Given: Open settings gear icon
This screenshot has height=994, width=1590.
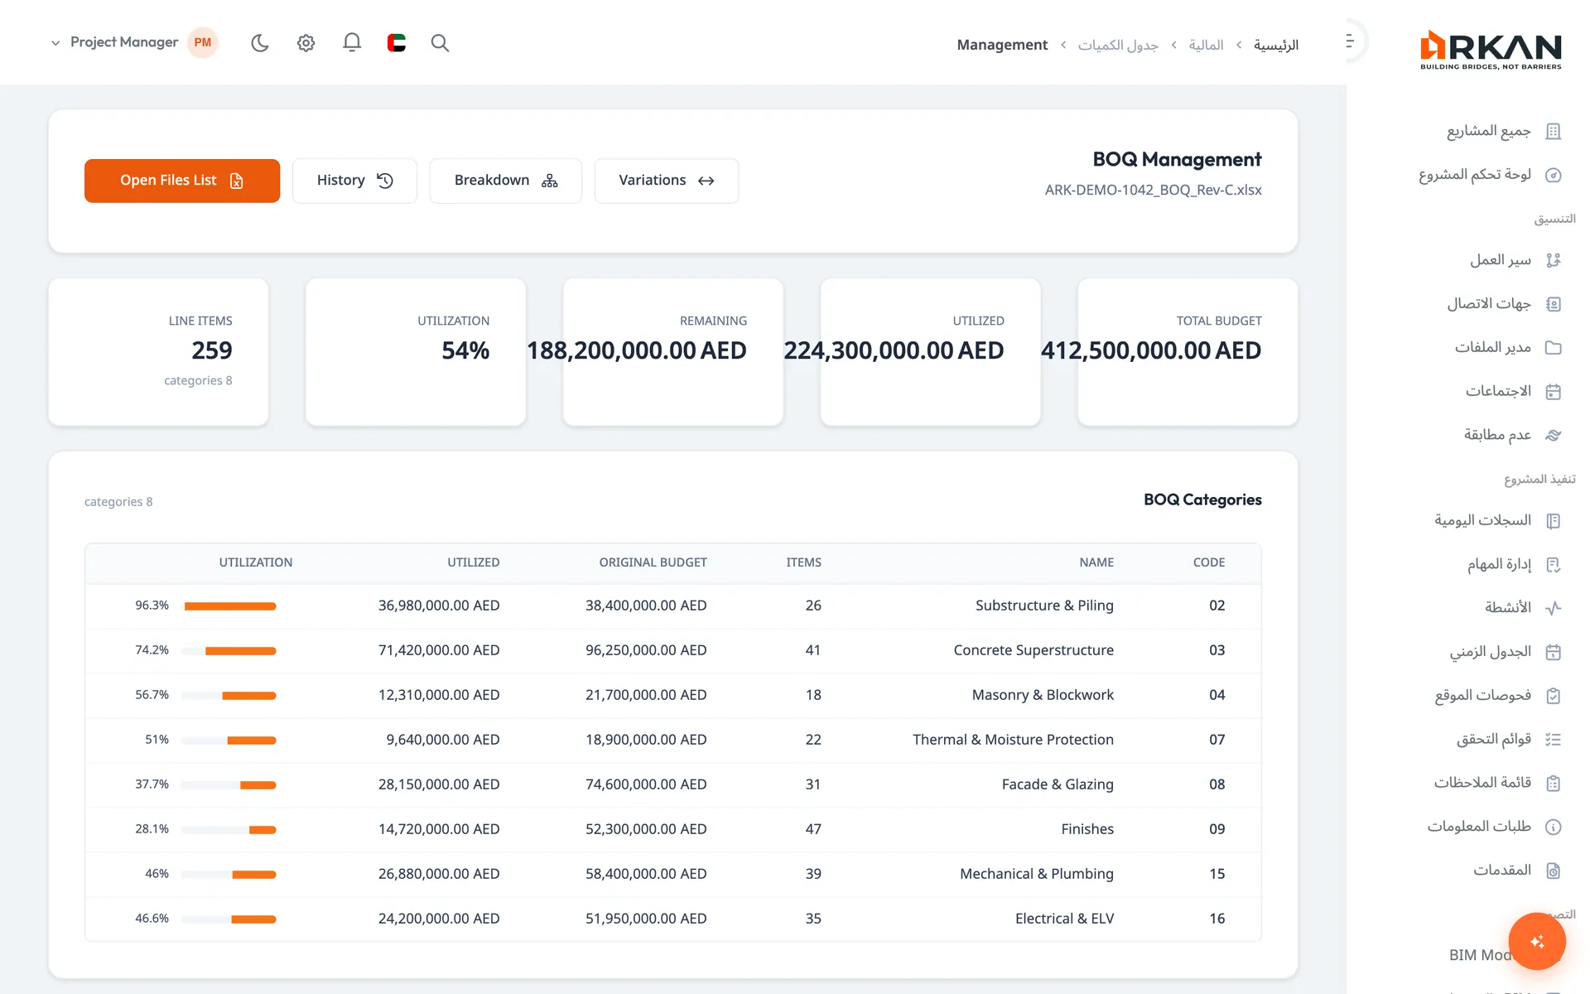Looking at the screenshot, I should (306, 43).
